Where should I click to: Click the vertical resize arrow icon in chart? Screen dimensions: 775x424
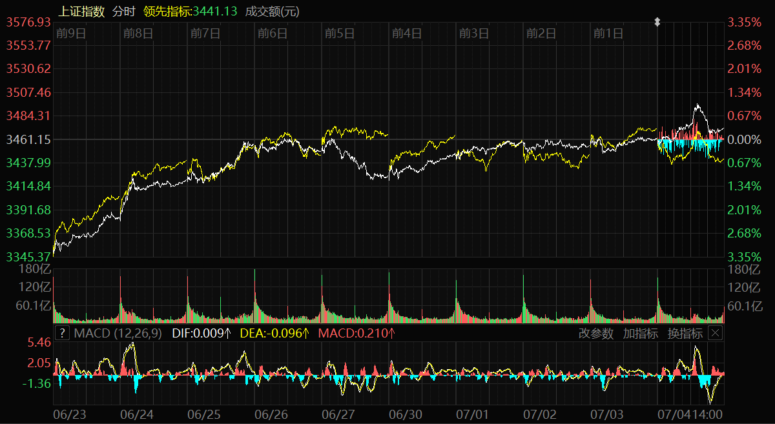click(x=657, y=23)
